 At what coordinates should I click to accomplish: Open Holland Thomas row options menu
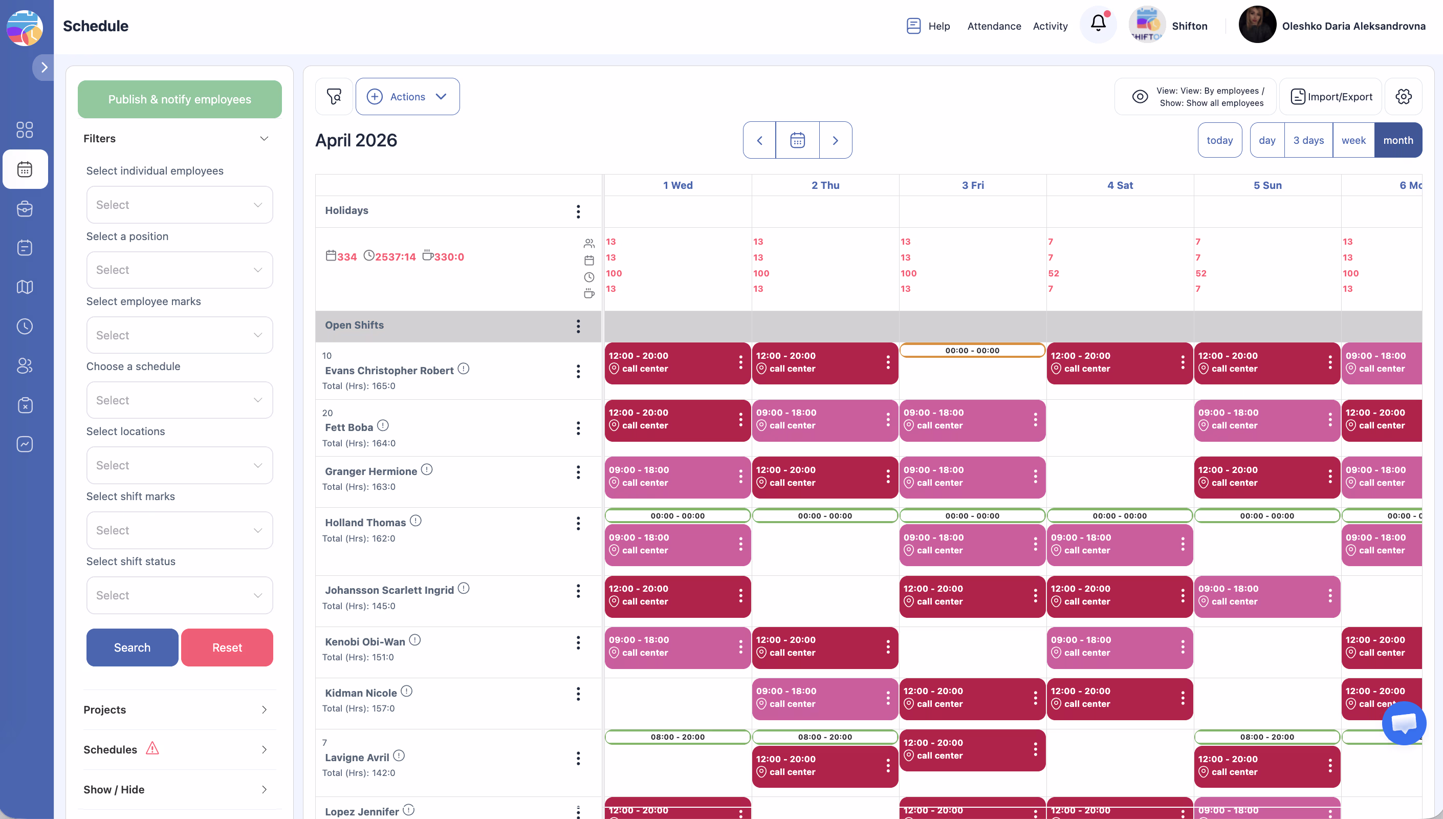tap(578, 524)
